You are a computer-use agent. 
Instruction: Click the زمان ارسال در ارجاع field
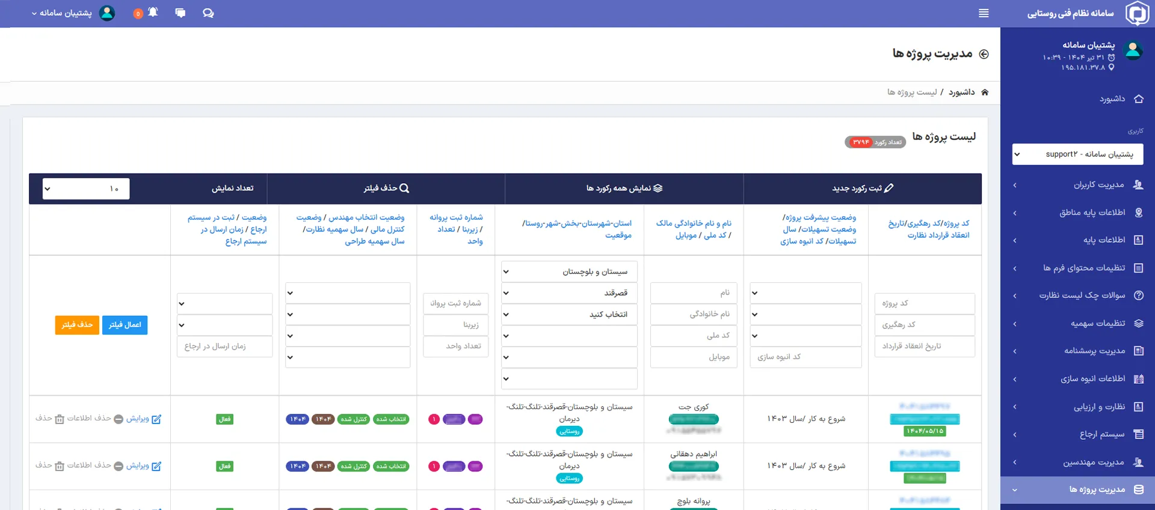(x=224, y=347)
